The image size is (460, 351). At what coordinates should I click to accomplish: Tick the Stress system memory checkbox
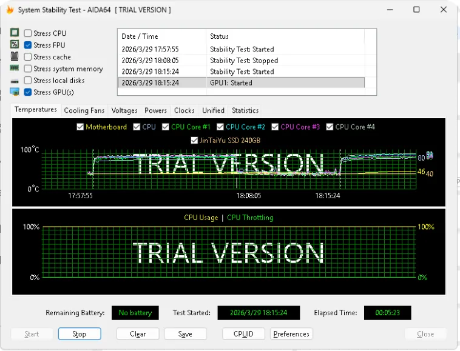coord(28,69)
